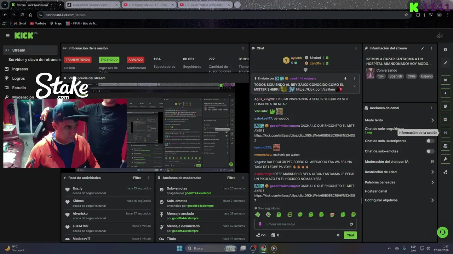Image resolution: width=453 pixels, height=254 pixels.
Task: Open the Gmail bookmark
Action: (x=19, y=24)
